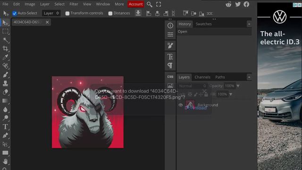Select the Eraser tool
302x170 pixels.
pyautogui.click(x=5, y=92)
